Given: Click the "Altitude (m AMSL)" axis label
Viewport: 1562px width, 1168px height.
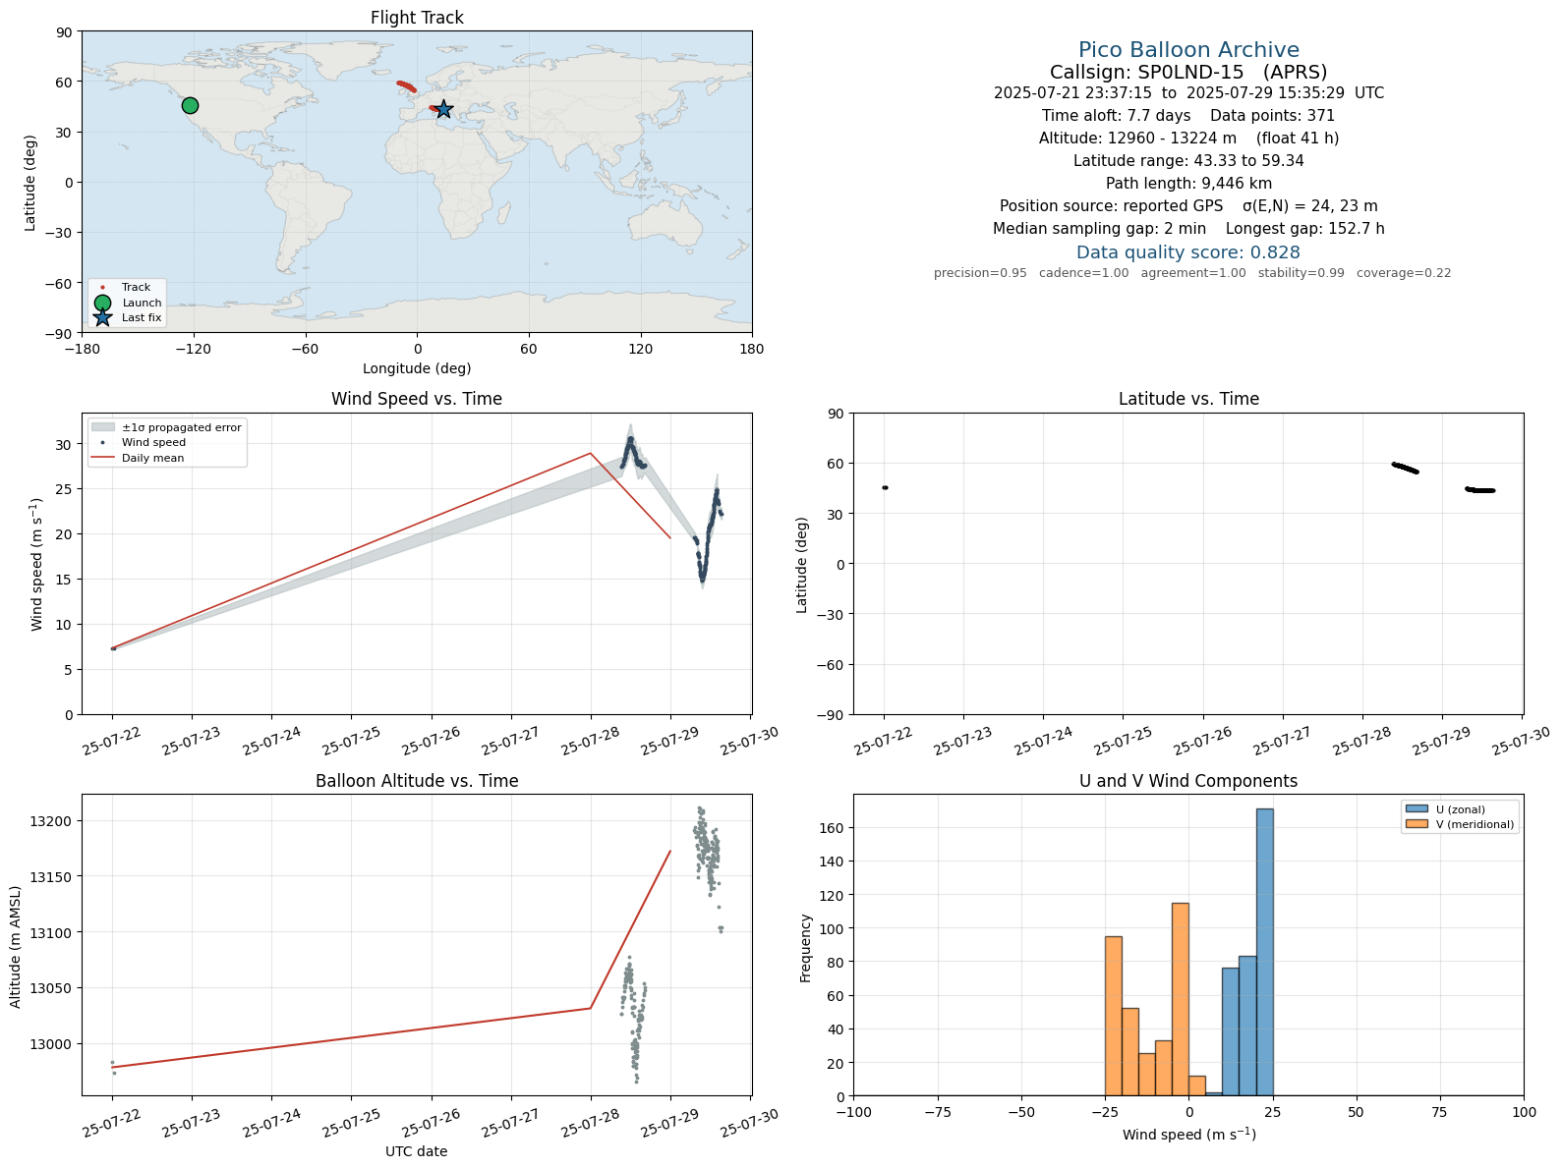Looking at the screenshot, I should coord(15,946).
